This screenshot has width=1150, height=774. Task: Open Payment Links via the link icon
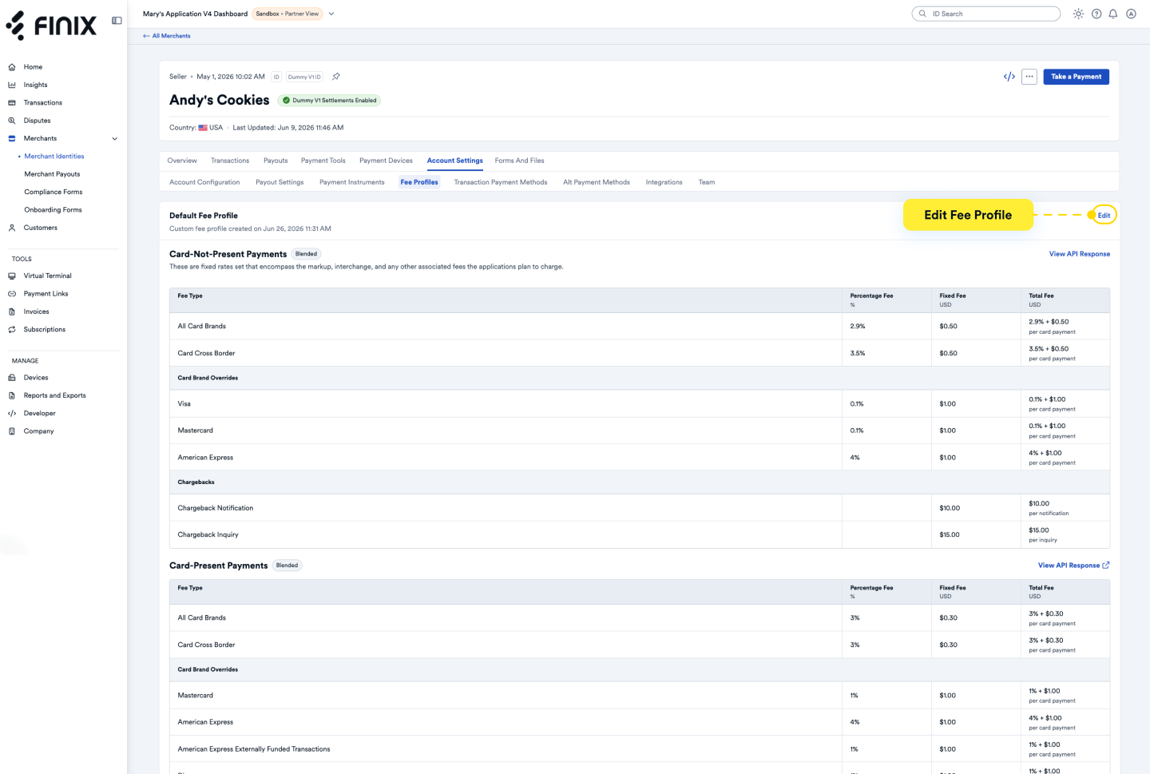[12, 294]
